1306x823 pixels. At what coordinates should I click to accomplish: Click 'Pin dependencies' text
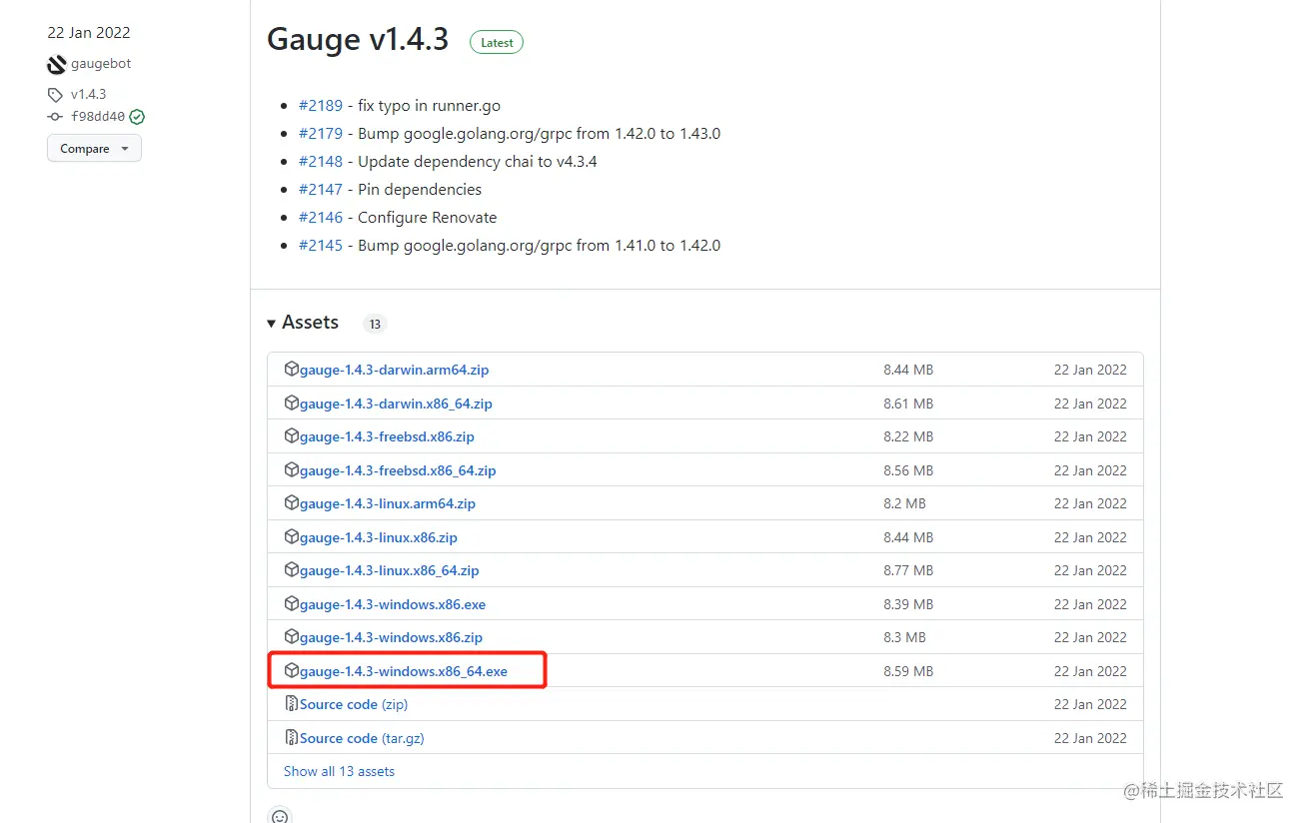tap(420, 189)
